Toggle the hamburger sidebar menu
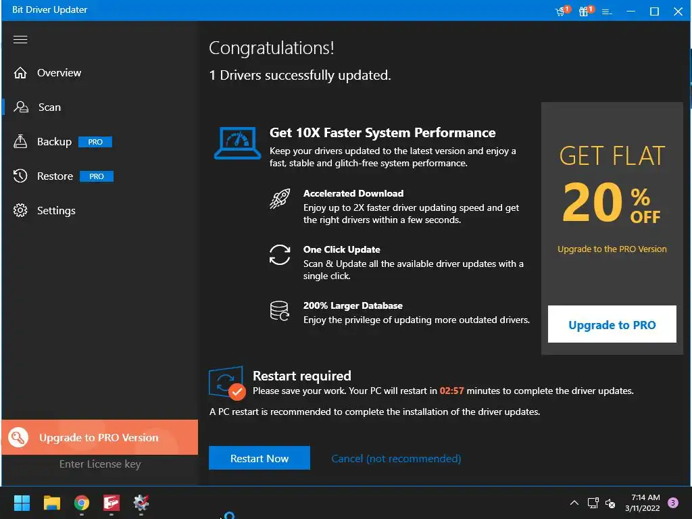The image size is (692, 519). click(20, 40)
